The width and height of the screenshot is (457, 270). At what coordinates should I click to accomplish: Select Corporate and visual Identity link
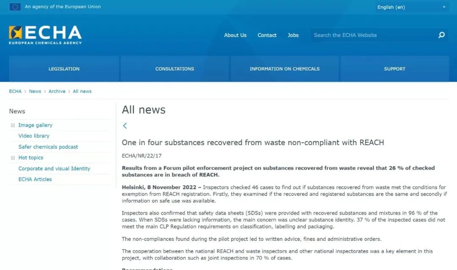click(54, 168)
